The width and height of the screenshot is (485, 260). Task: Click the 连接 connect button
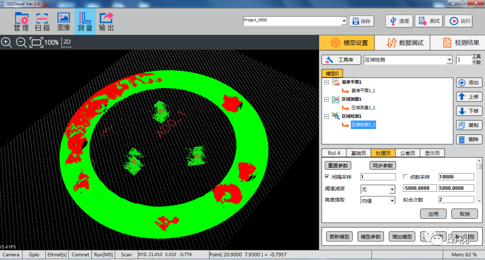pos(399,21)
